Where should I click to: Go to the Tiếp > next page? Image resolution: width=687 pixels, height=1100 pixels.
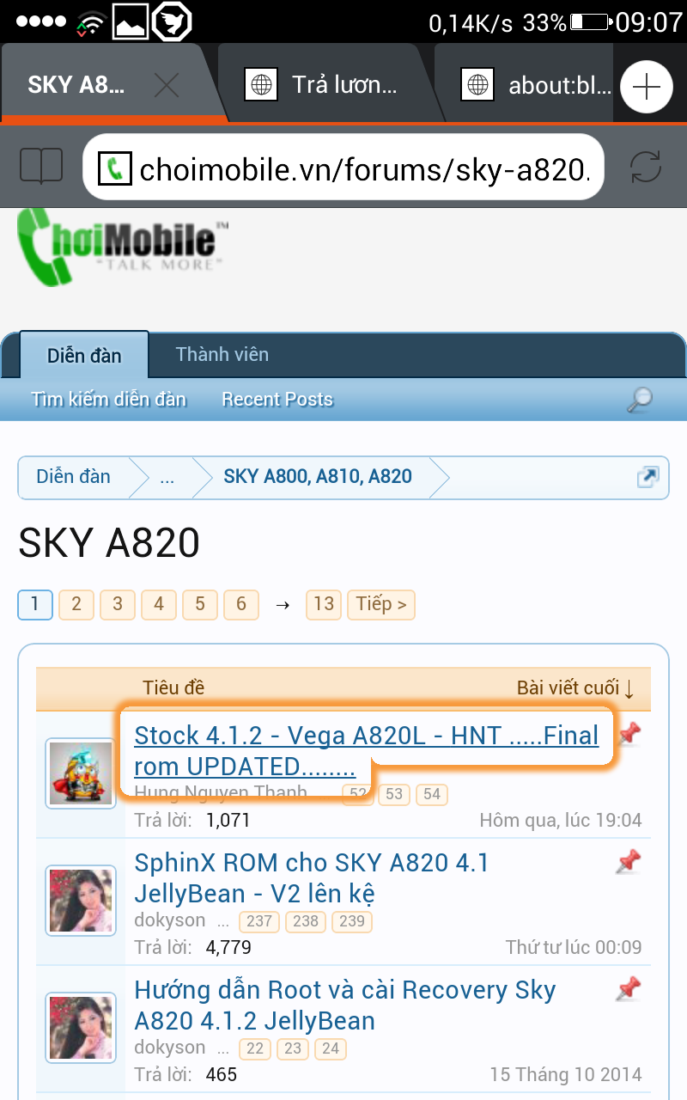(x=381, y=604)
